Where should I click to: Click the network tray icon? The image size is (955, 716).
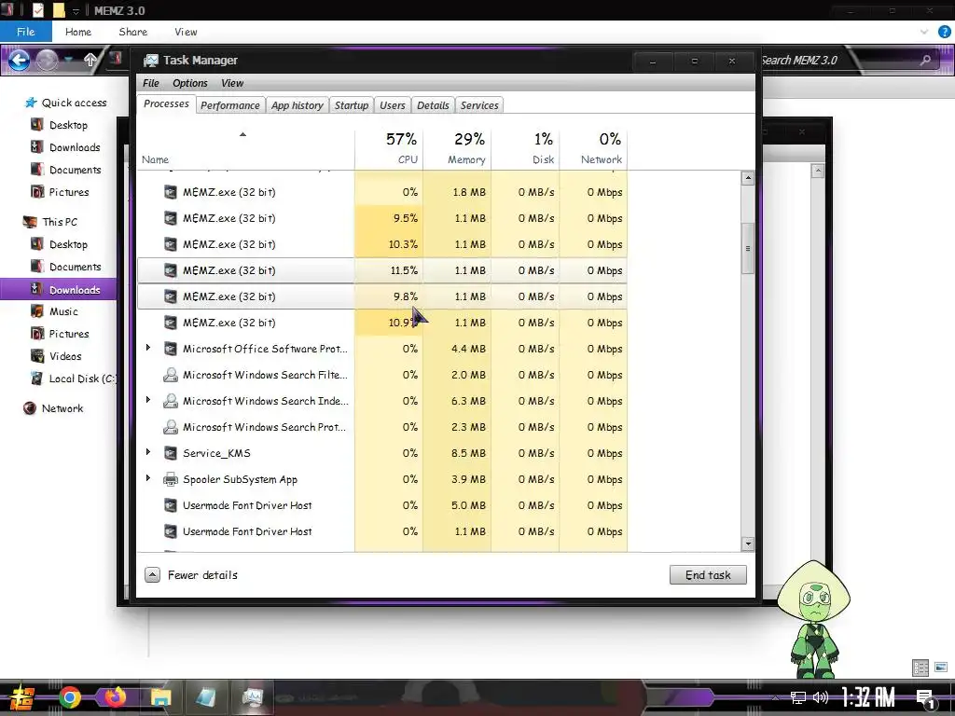tap(798, 697)
